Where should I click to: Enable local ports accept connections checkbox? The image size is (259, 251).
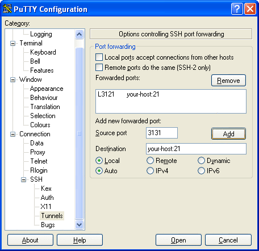point(99,57)
